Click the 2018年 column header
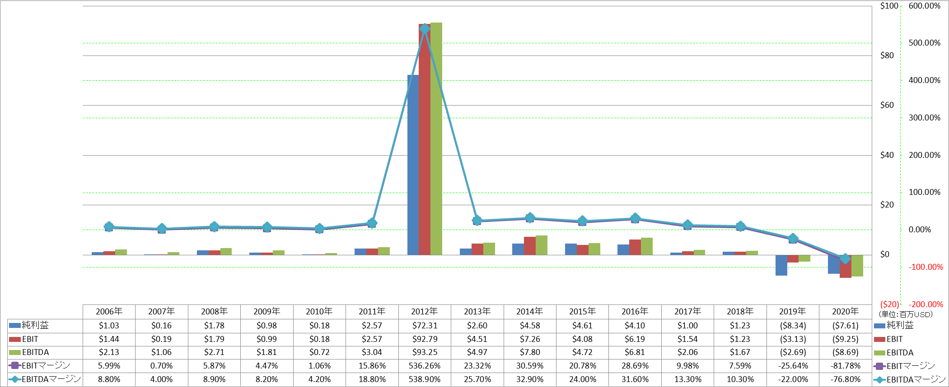Image resolution: width=949 pixels, height=387 pixels. click(740, 311)
